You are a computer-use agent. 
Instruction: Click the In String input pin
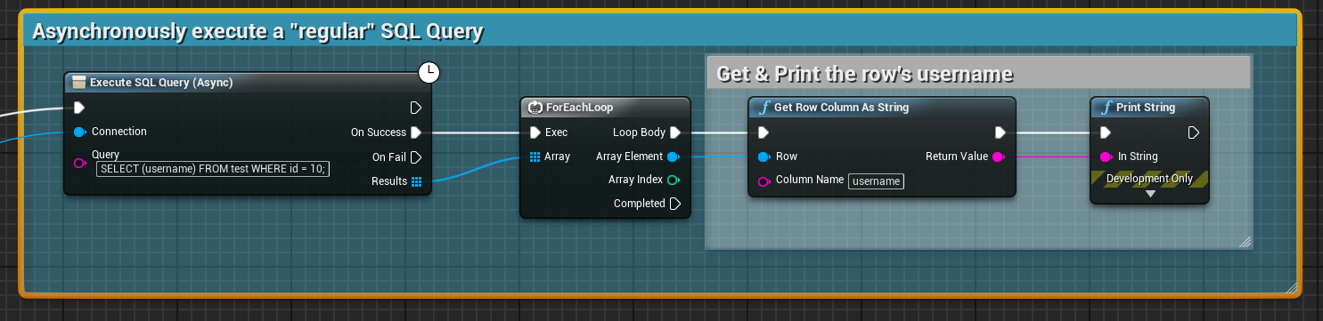[x=1106, y=156]
